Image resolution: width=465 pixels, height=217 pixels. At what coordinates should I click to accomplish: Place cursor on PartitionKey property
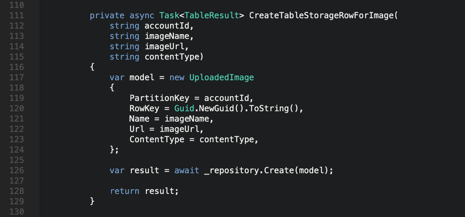point(159,98)
